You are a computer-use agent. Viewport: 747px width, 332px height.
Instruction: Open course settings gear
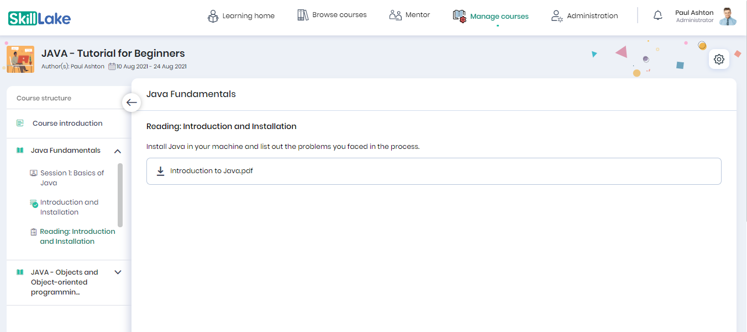tap(719, 59)
